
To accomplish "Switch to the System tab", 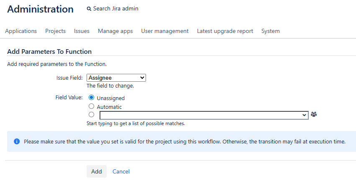I will click(271, 31).
